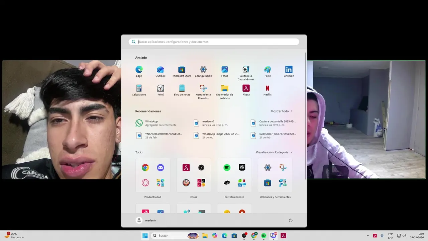This screenshot has height=241, width=428.
Task: Open Epic Games Launcher in Entretenimiento
Action: 242,168
